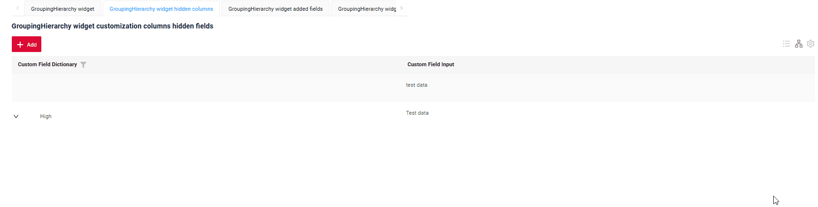
Task: Select GroupingHierarchy widget hidden columns tab
Action: click(x=161, y=9)
